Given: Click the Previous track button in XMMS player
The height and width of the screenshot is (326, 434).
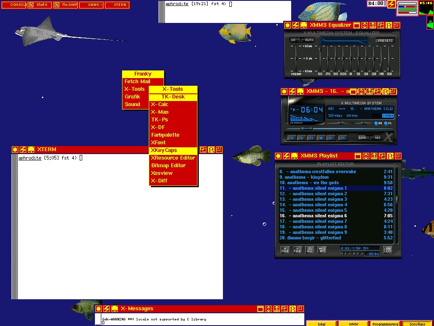Looking at the screenshot, I should point(292,138).
